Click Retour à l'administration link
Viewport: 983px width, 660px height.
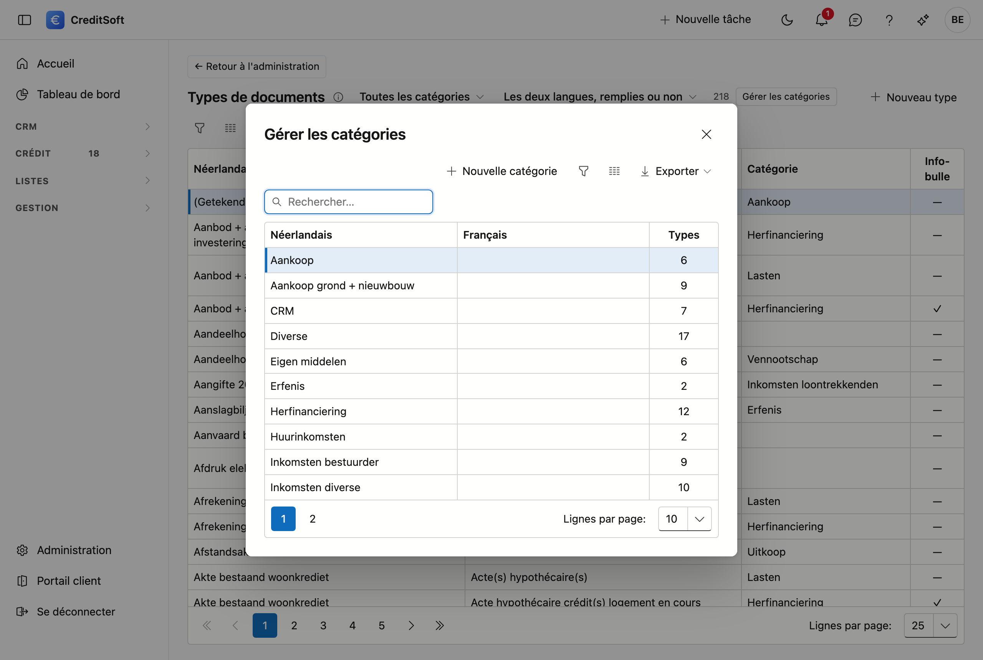pyautogui.click(x=257, y=66)
